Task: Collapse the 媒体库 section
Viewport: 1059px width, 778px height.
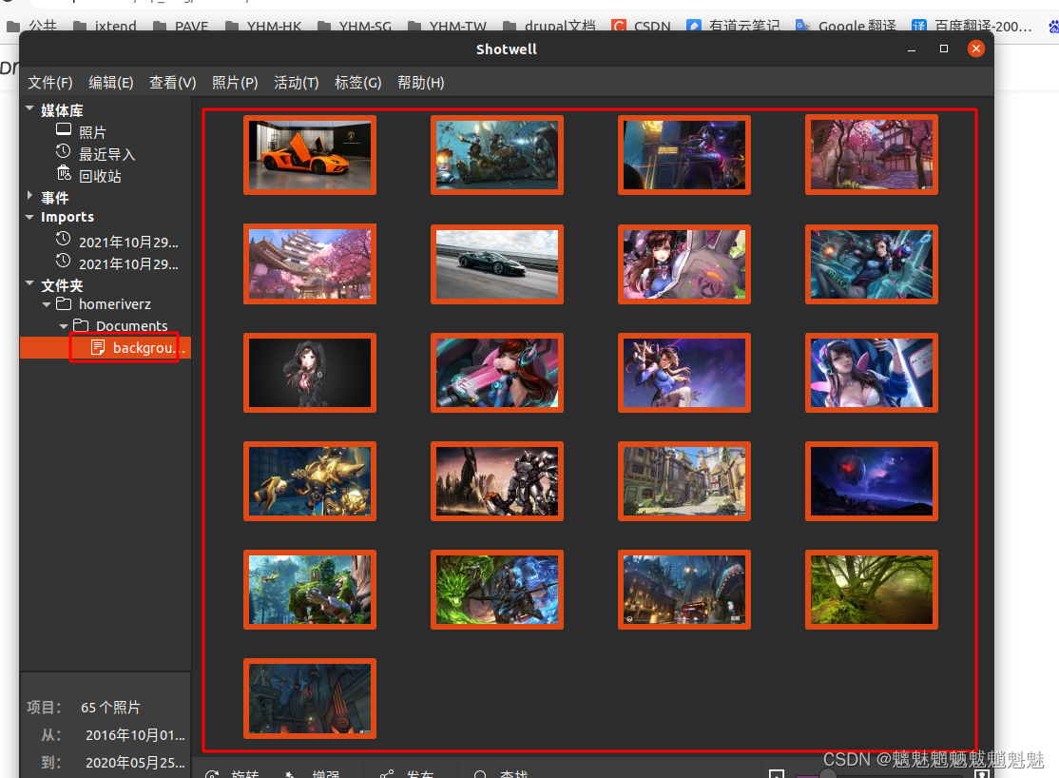Action: pyautogui.click(x=29, y=108)
